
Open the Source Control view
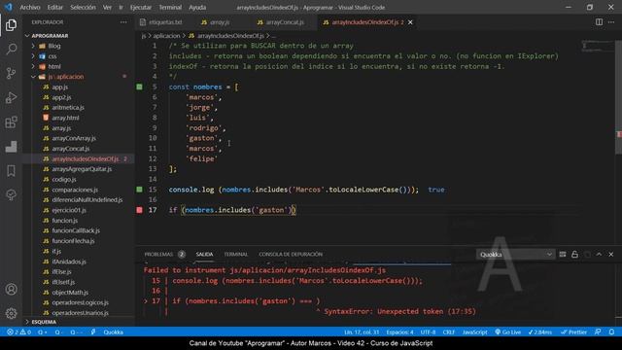tap(11, 73)
